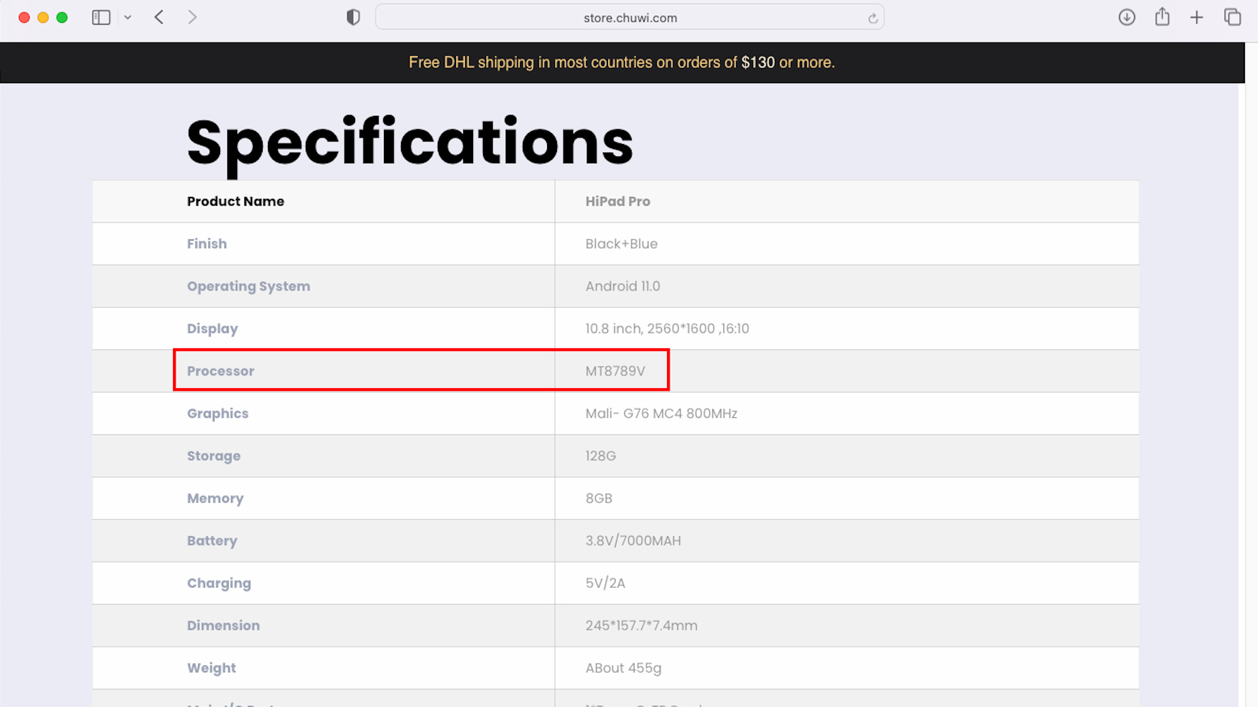Expand the sidebar options chevron dropdown

(128, 18)
